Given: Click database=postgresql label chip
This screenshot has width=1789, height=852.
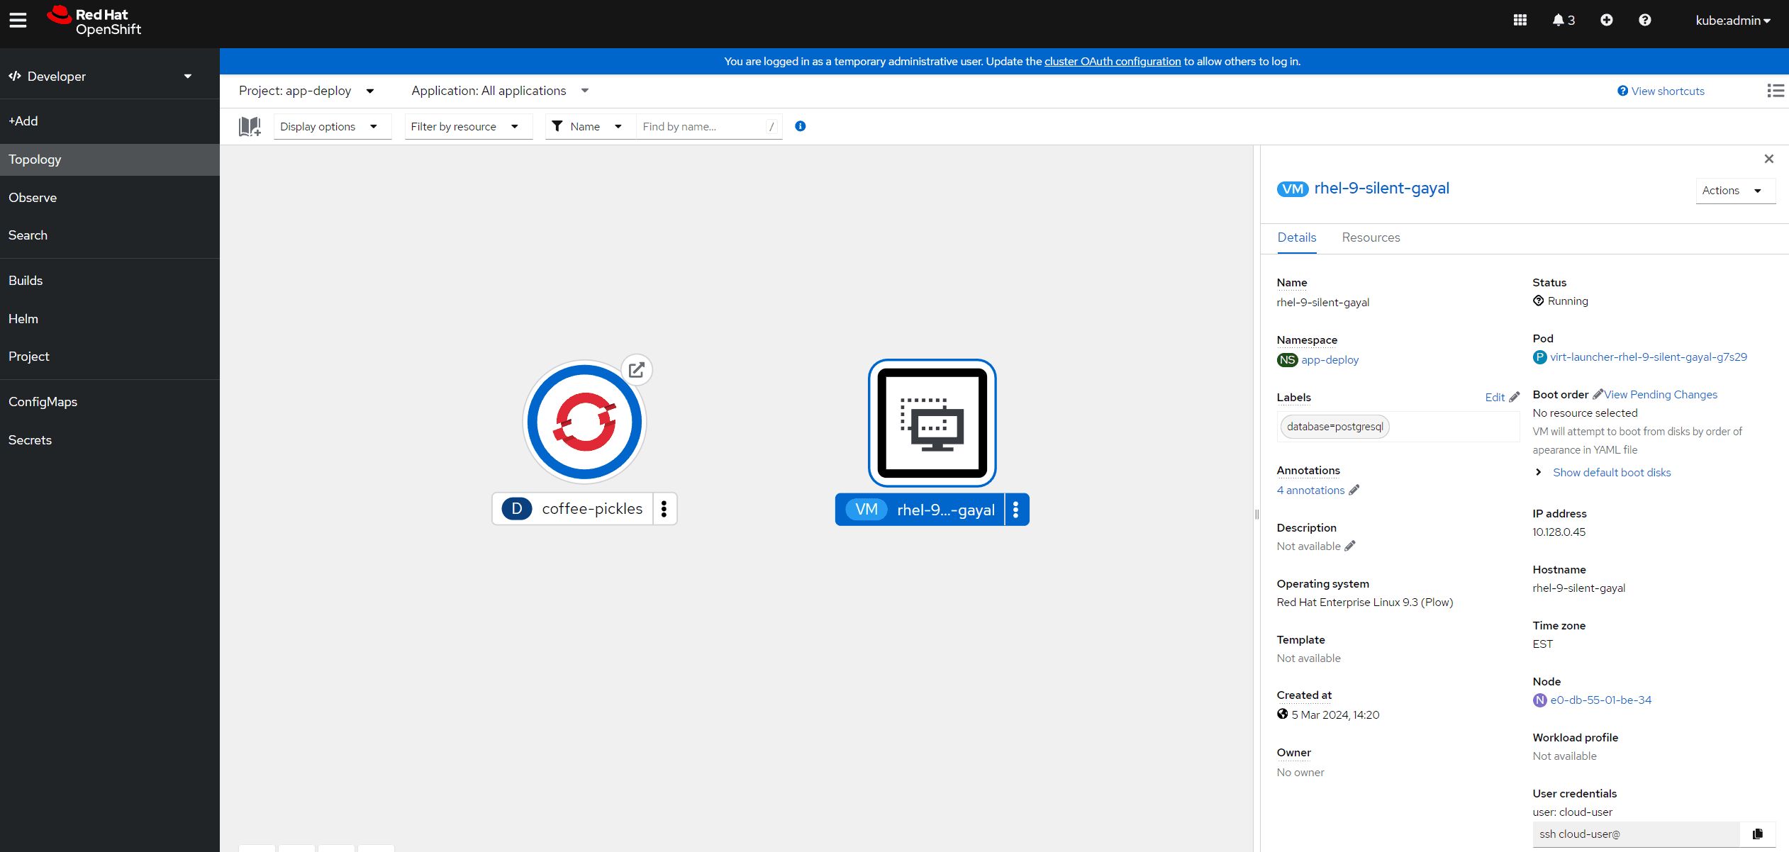Looking at the screenshot, I should tap(1334, 426).
